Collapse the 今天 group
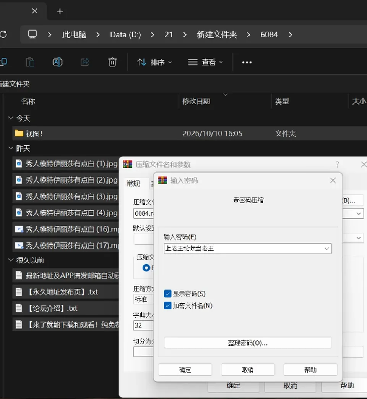This screenshot has width=367, height=399. (11, 118)
